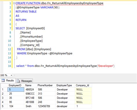137x110 pixels.
Task: Click the EmployeeID cell with value 104
Action: [16, 106]
